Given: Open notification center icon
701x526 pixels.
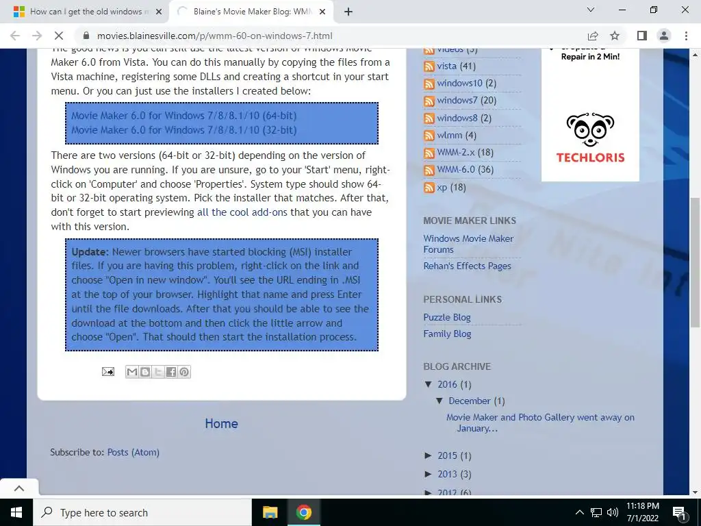Looking at the screenshot, I should [679, 512].
